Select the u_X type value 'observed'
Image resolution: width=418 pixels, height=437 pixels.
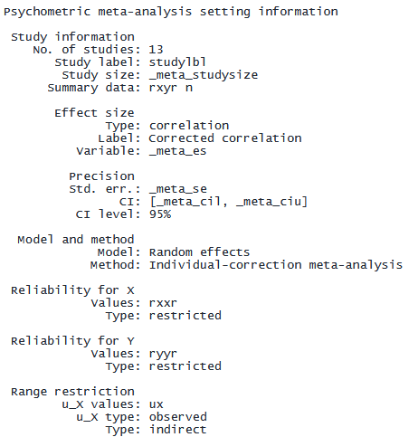tap(178, 417)
